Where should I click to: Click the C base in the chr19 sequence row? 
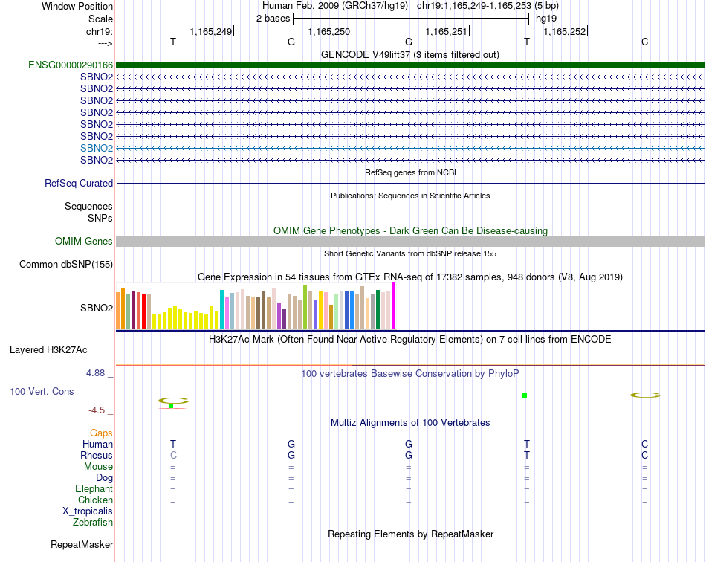point(645,42)
